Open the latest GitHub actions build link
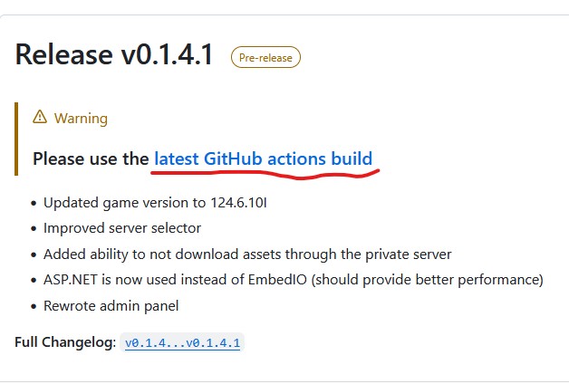The height and width of the screenshot is (384, 569). pyautogui.click(x=264, y=158)
